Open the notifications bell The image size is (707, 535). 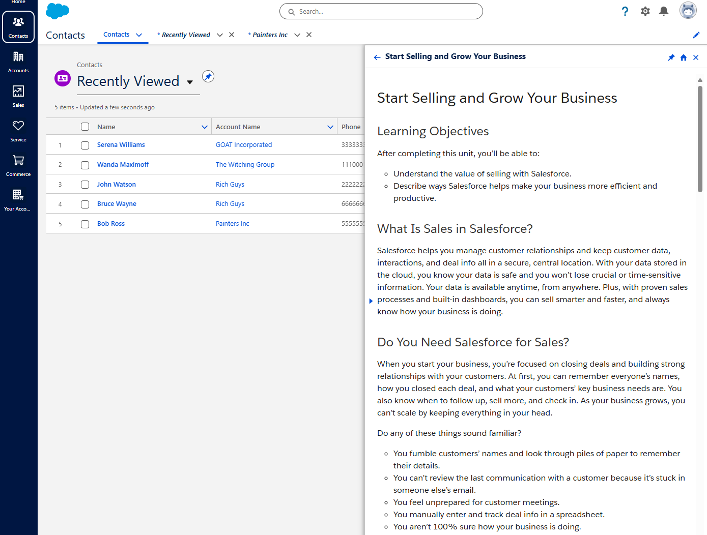click(x=663, y=11)
